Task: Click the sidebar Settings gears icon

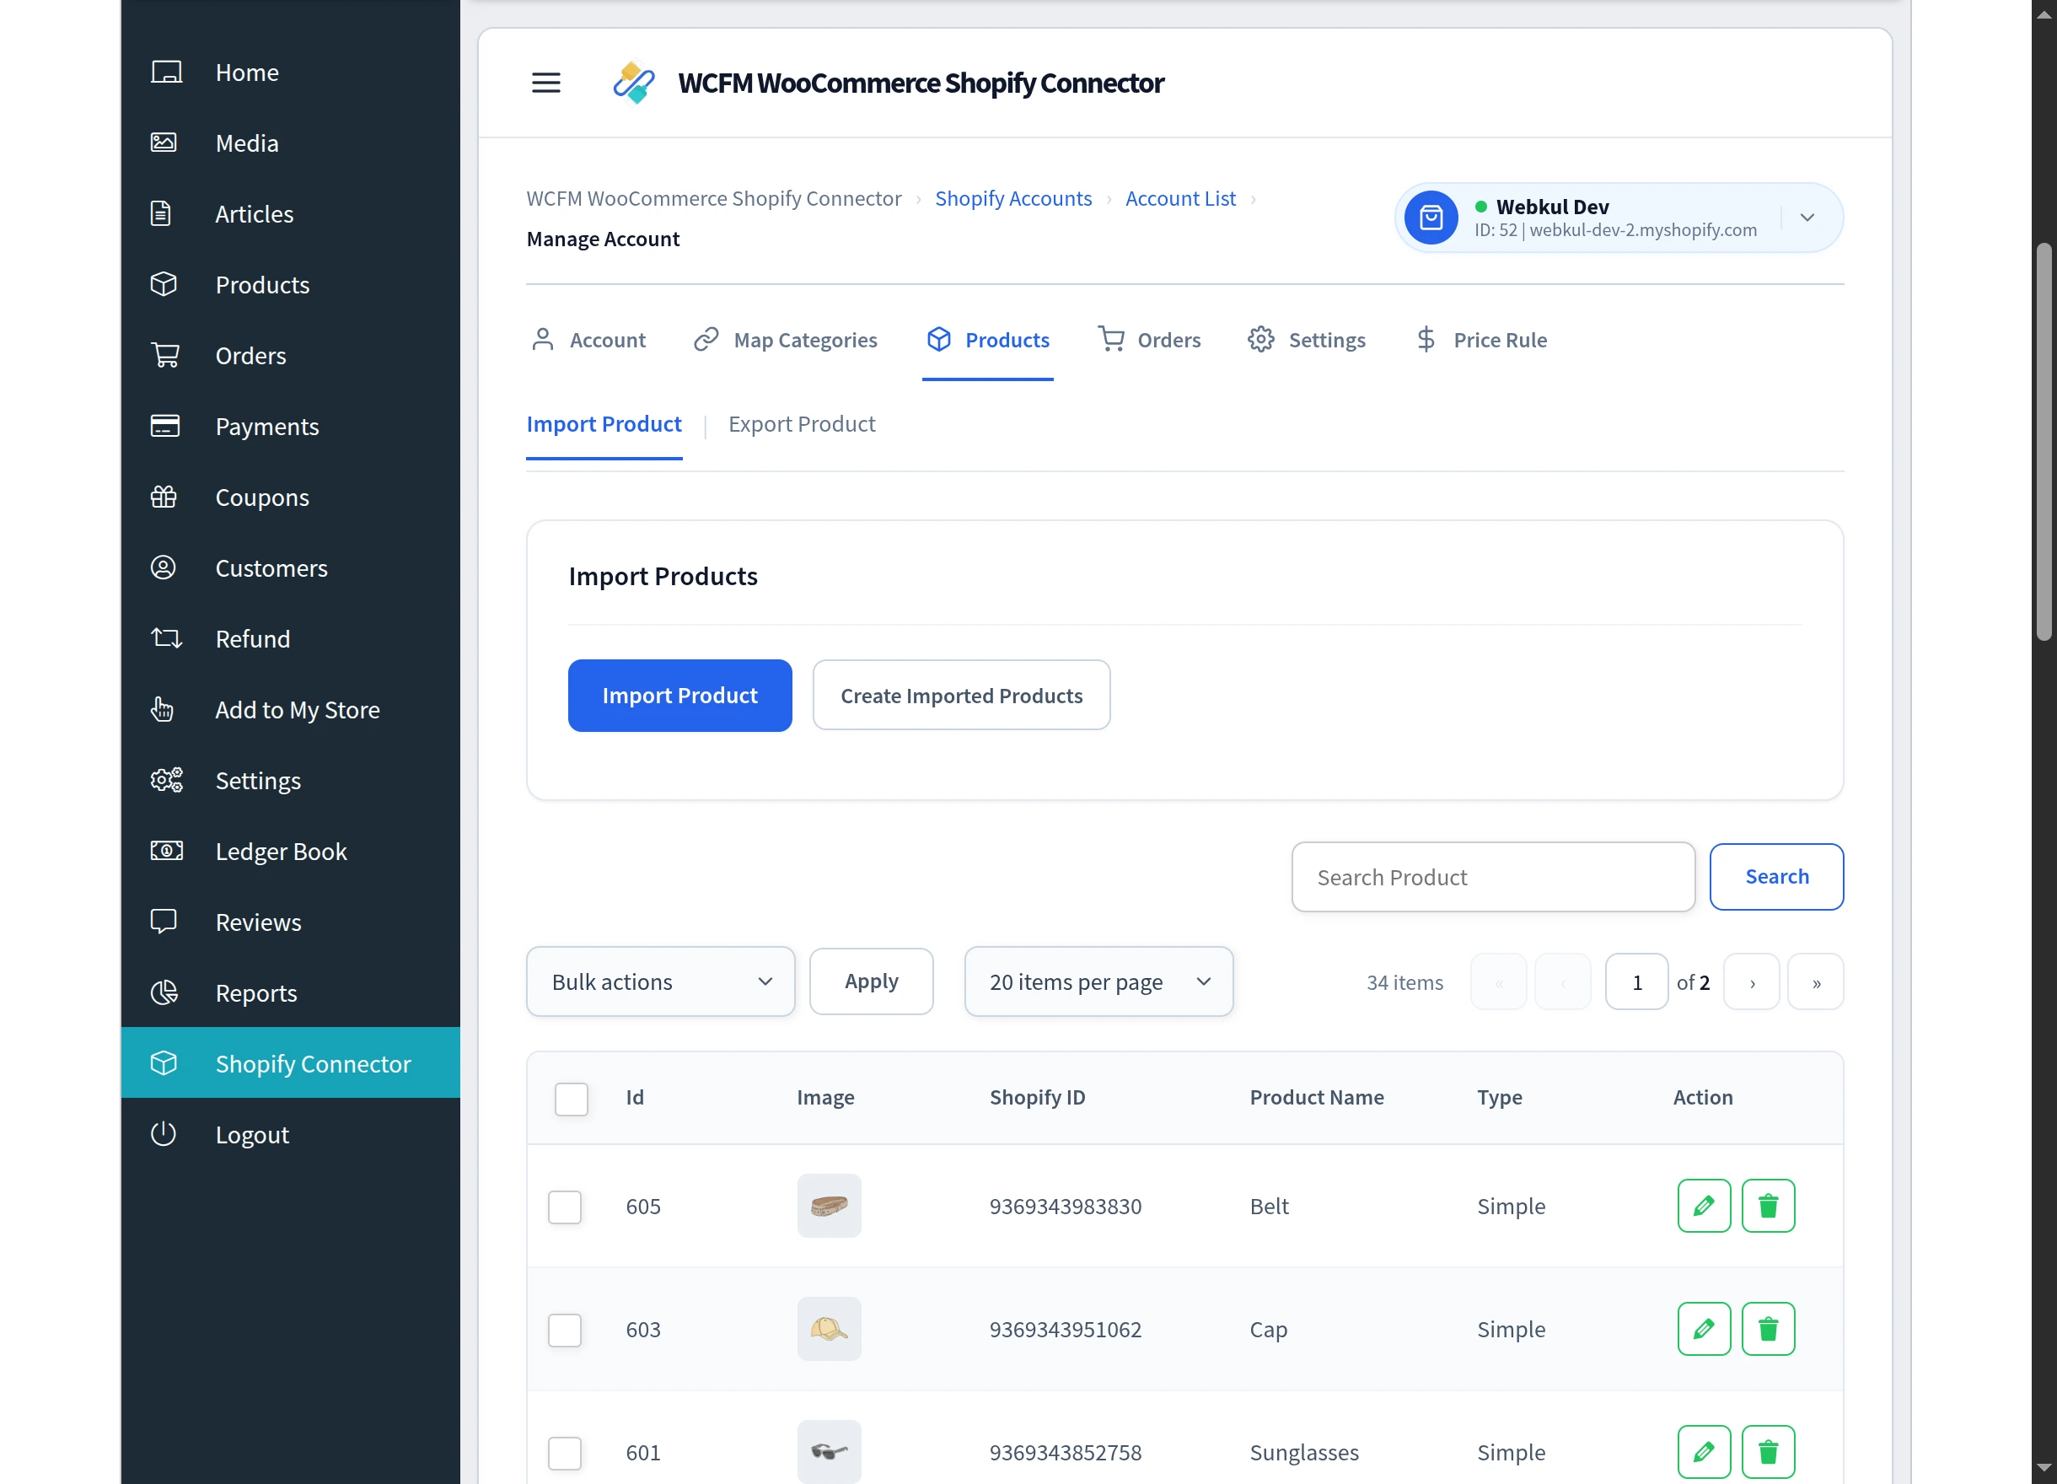Action: pyautogui.click(x=167, y=780)
